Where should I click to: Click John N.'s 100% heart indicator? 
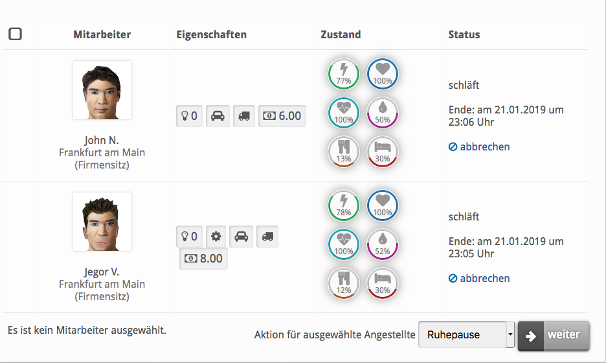click(x=383, y=73)
